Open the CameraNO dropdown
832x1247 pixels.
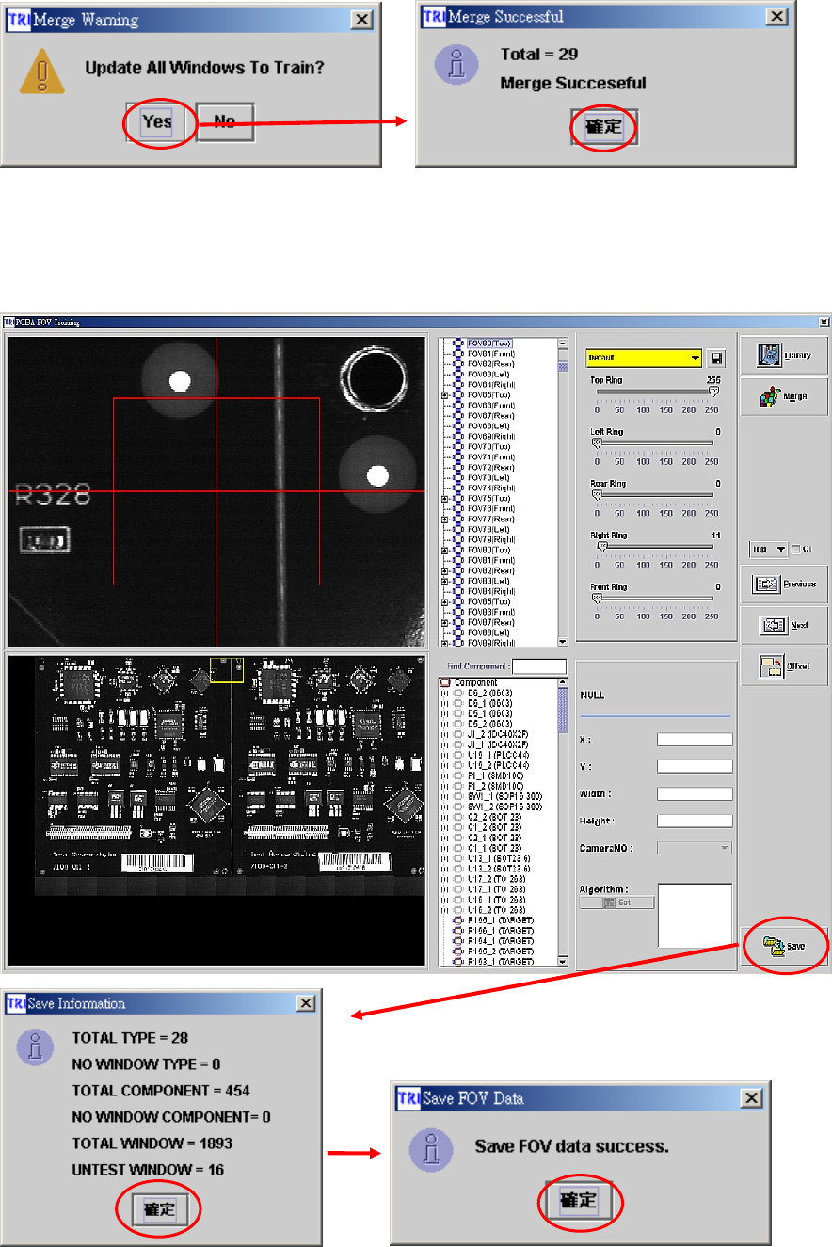695,848
